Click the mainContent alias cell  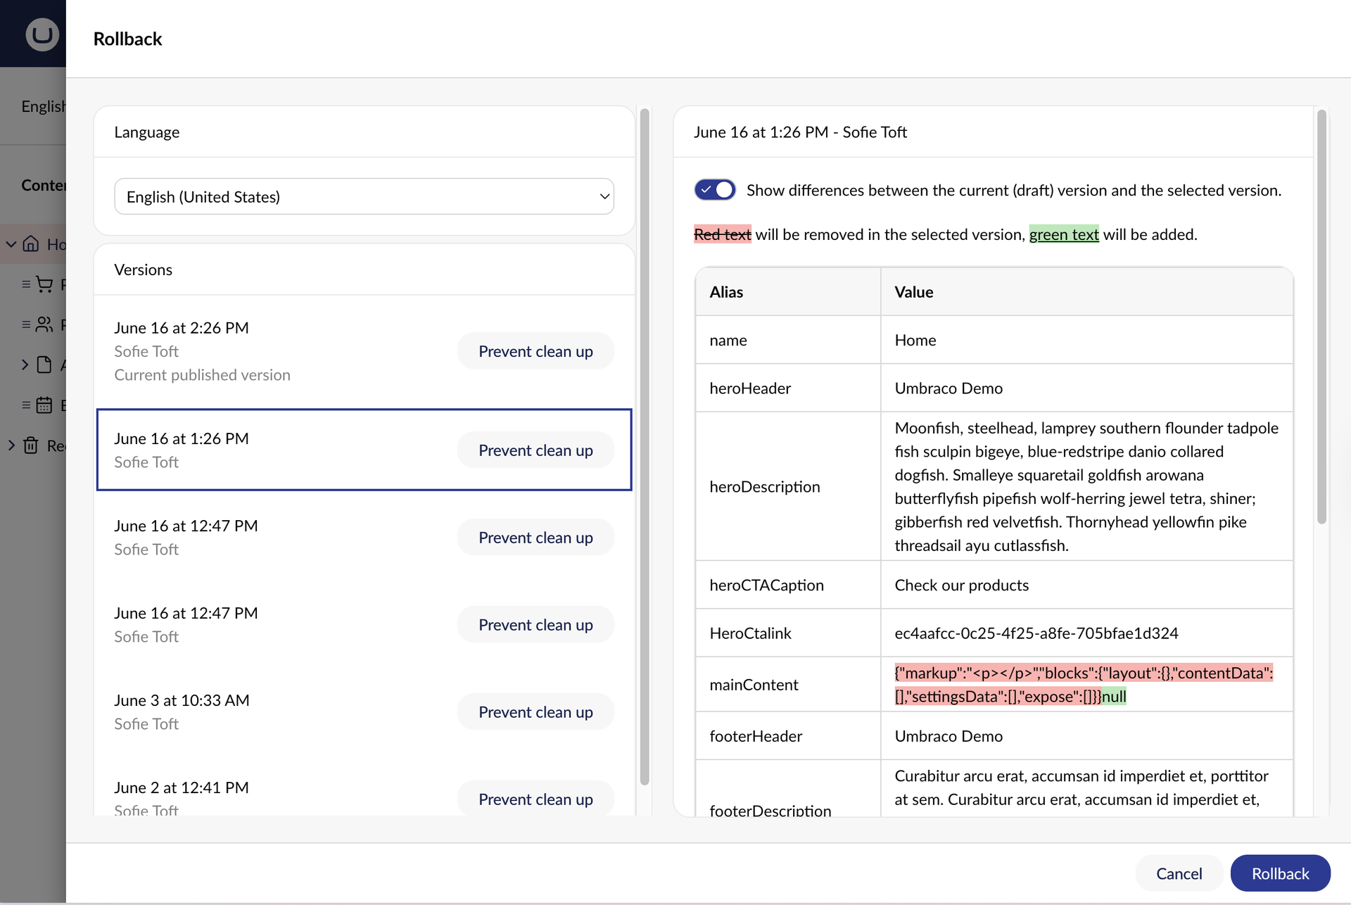(x=787, y=685)
